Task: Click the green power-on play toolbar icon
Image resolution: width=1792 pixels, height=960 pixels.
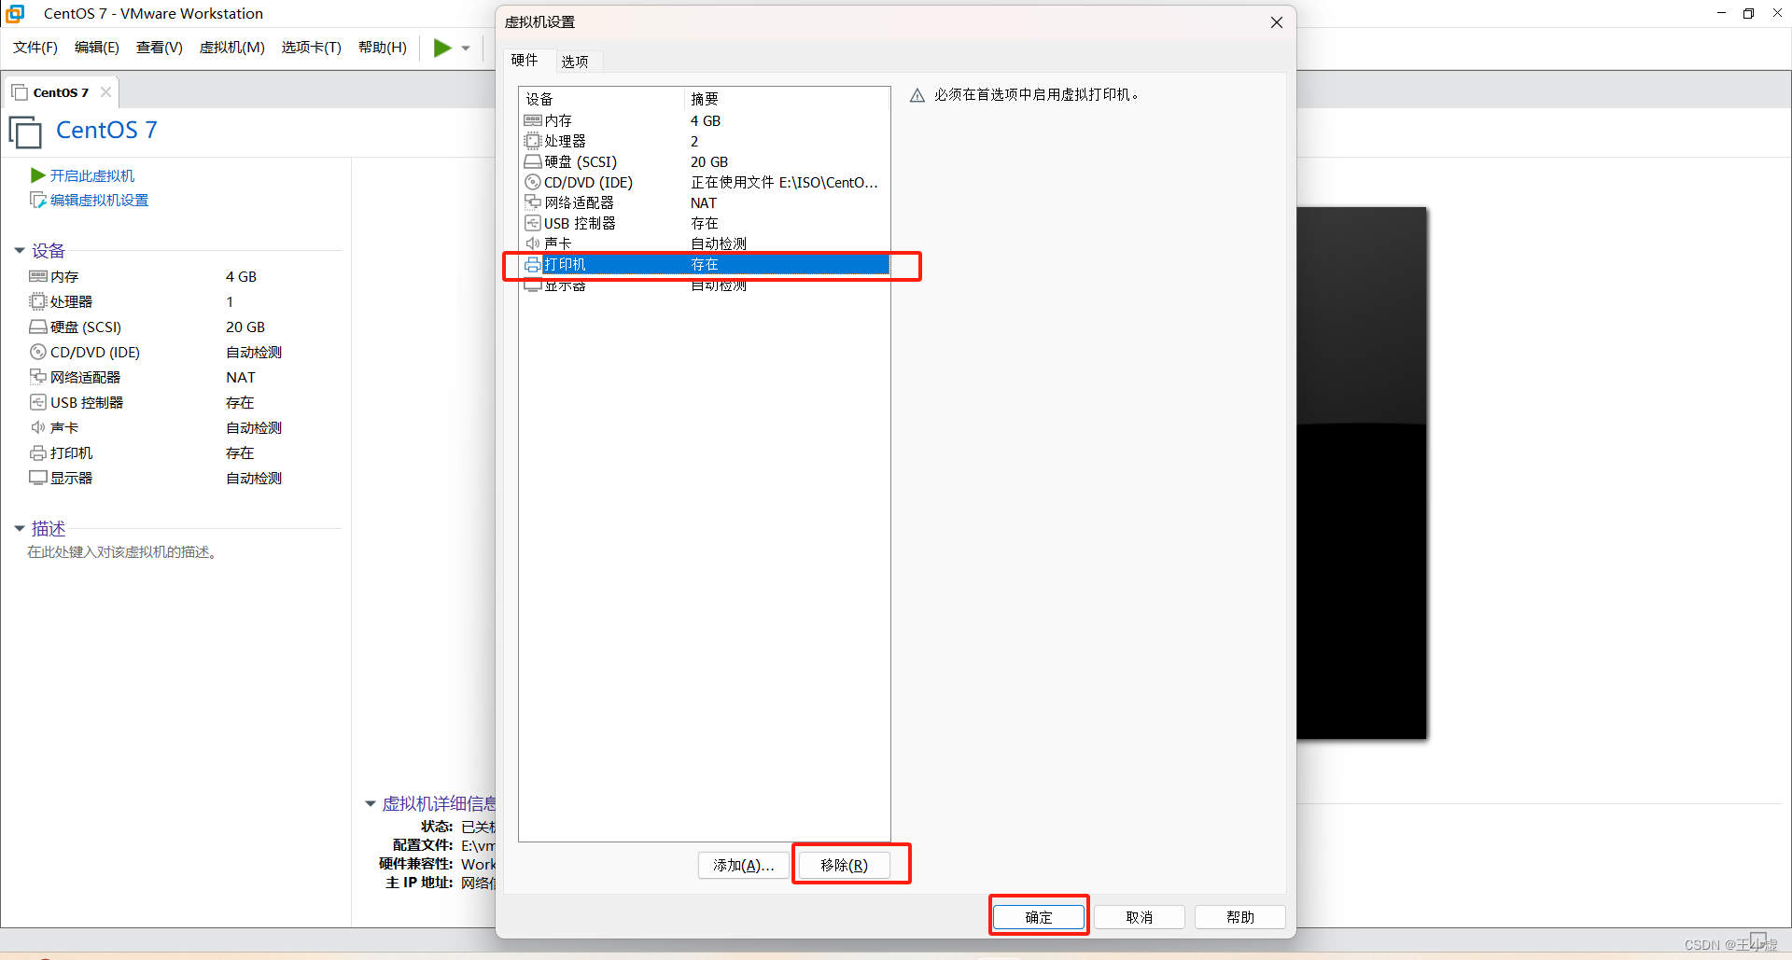Action: (442, 48)
